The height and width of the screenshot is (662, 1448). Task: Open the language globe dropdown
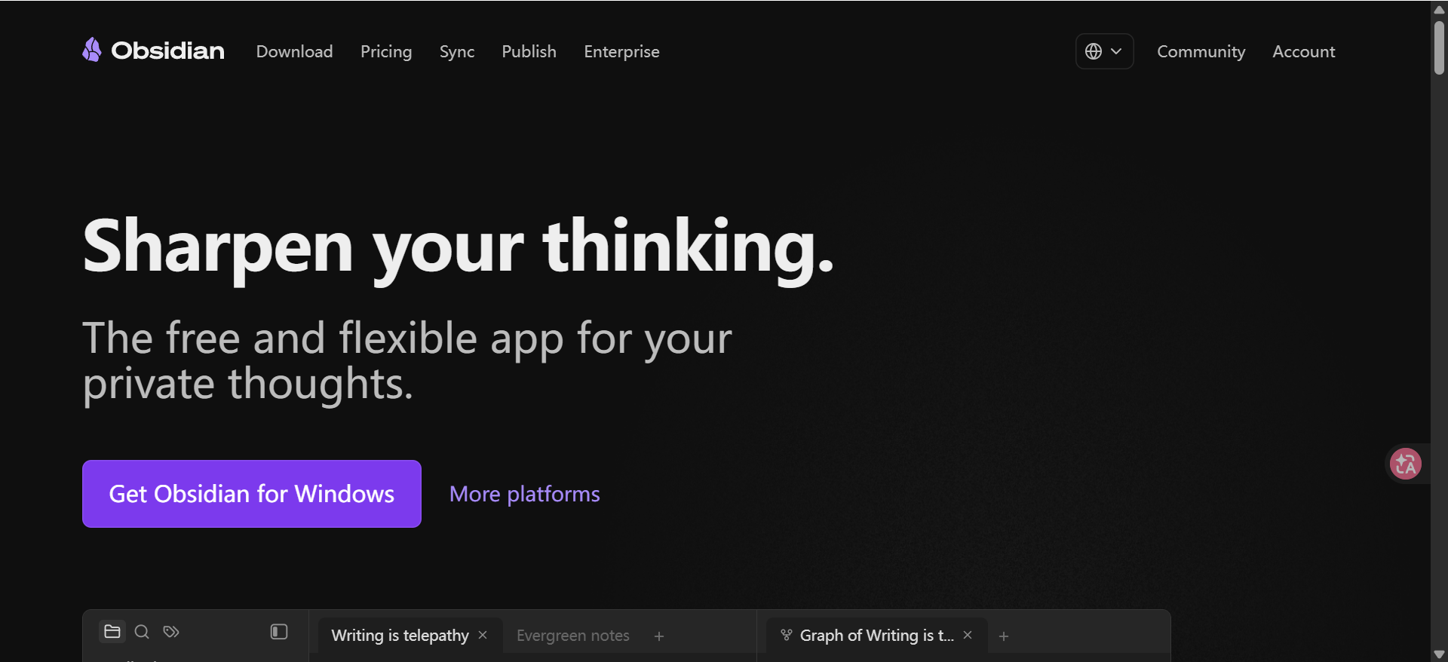click(x=1104, y=51)
